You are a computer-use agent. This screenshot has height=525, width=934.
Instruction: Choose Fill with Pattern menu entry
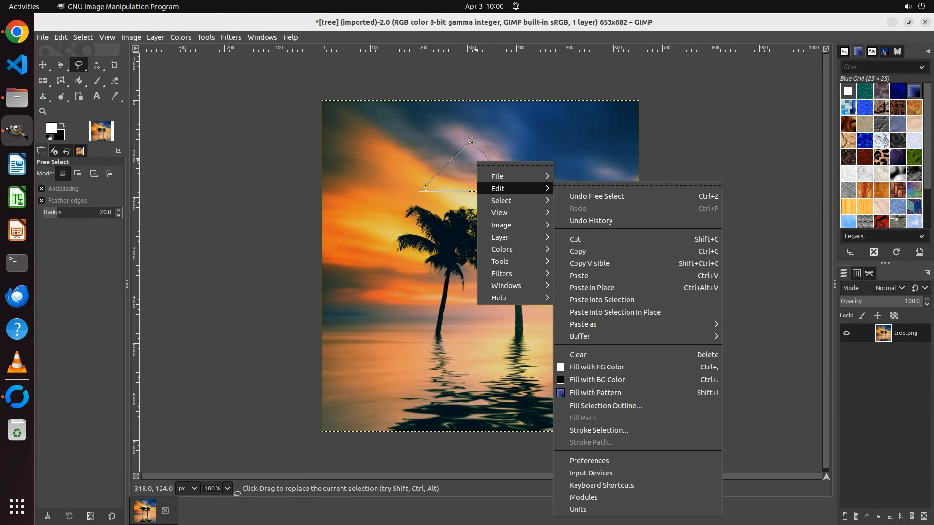595,393
